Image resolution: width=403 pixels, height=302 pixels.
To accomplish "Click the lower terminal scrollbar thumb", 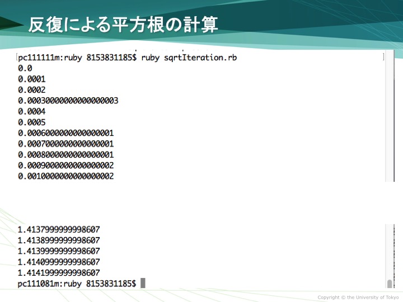I will [x=390, y=284].
